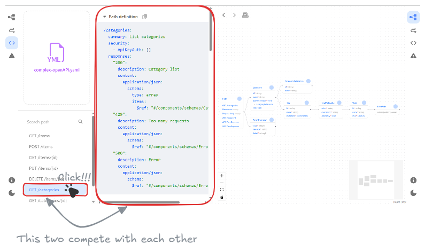Copy the path definition to clipboard

point(145,17)
